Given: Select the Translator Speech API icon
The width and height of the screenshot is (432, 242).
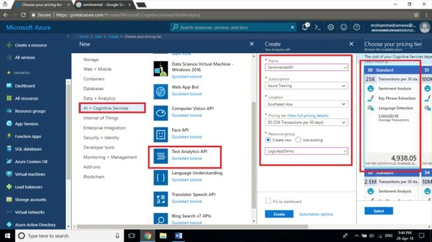Looking at the screenshot, I should pyautogui.click(x=161, y=199).
